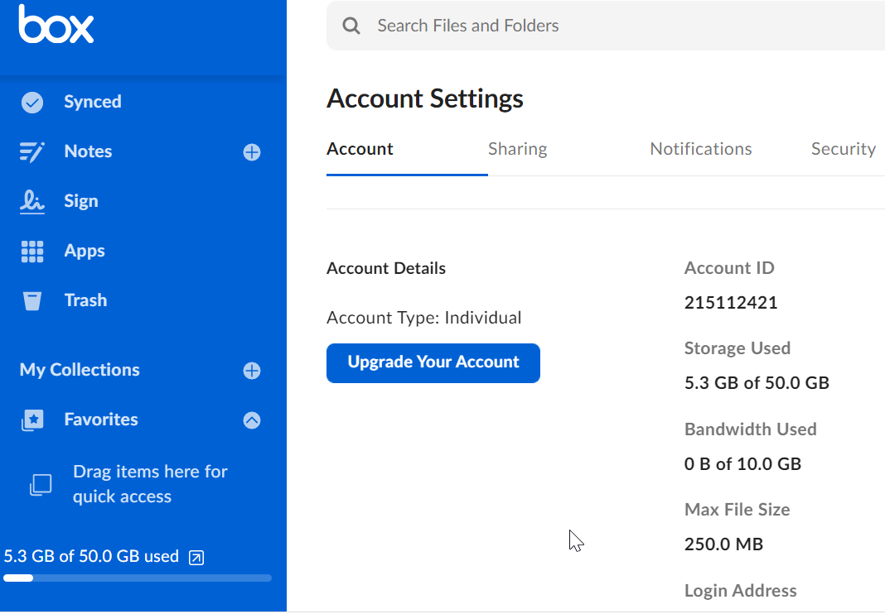Click the storage usage progress bar
Image resolution: width=885 pixels, height=614 pixels.
pos(138,578)
